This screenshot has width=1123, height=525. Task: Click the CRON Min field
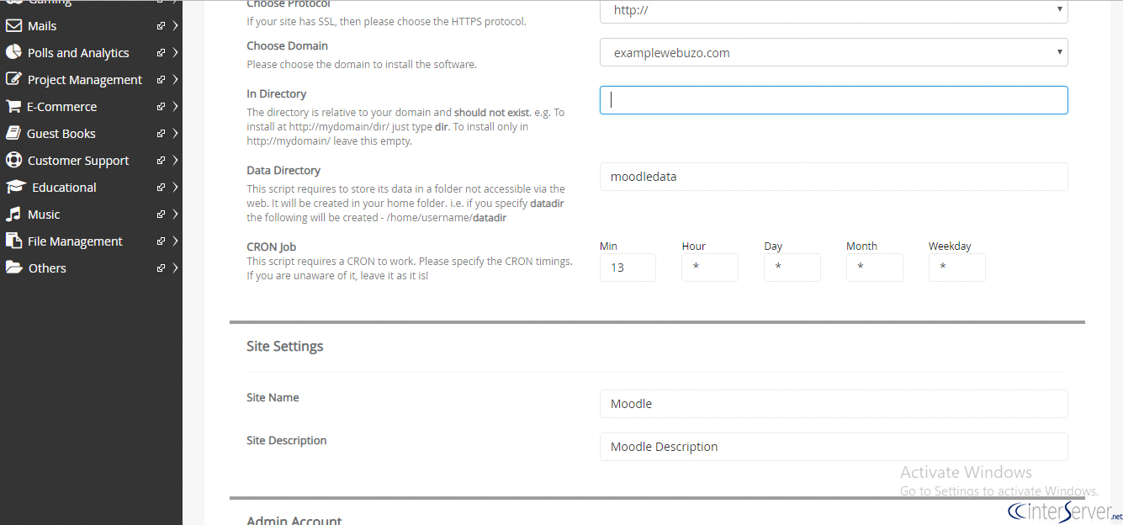point(628,268)
